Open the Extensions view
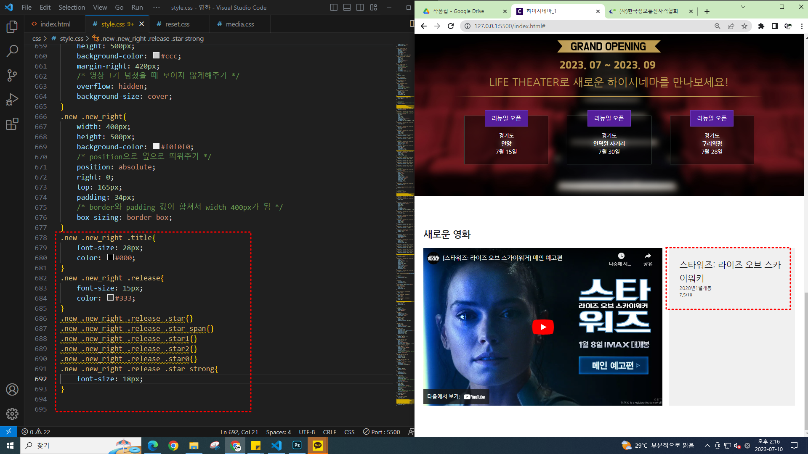 12,124
